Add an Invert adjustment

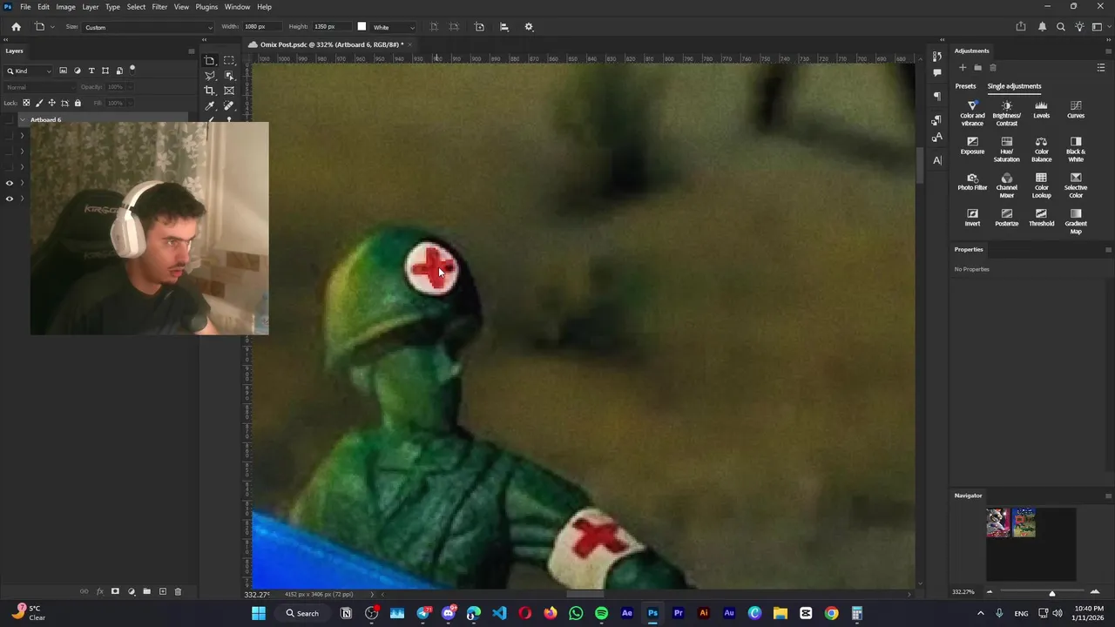point(972,217)
